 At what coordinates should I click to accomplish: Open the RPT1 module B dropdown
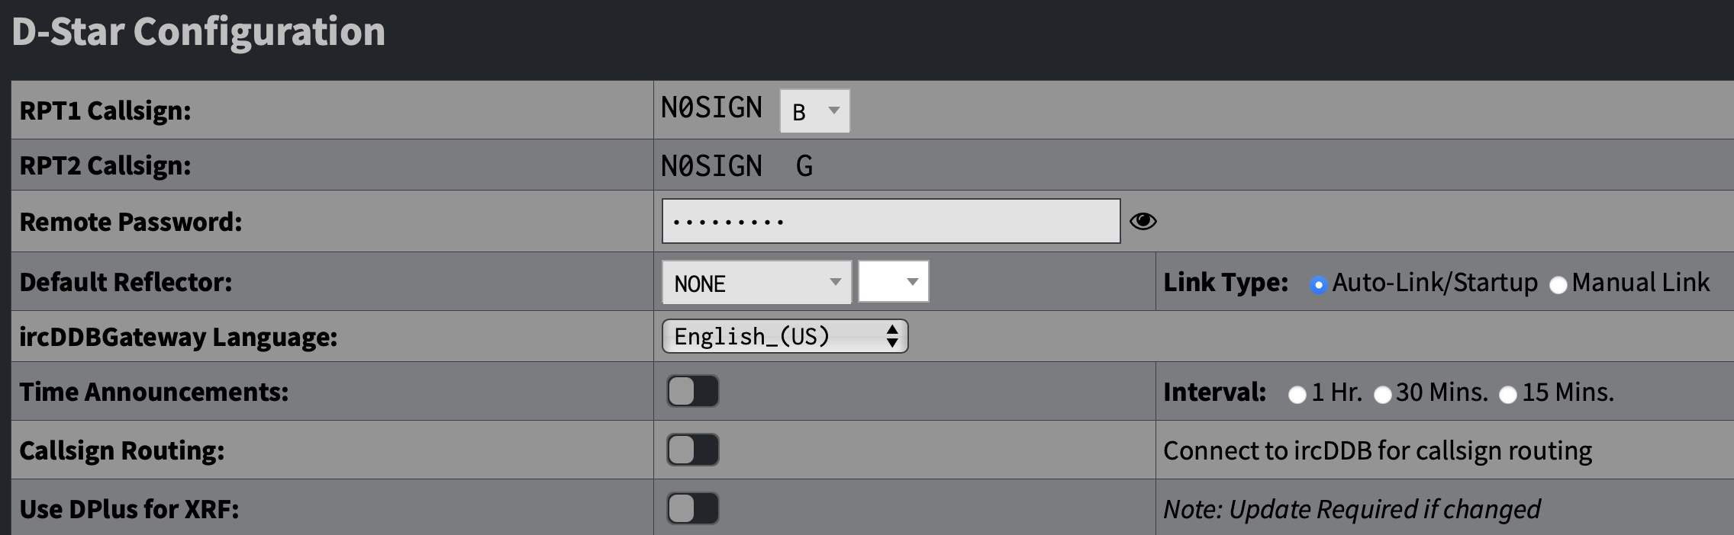coord(814,110)
